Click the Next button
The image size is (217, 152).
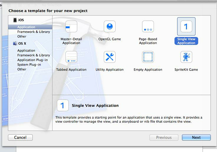196,138
